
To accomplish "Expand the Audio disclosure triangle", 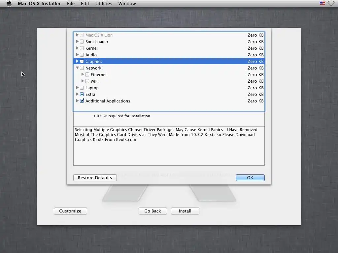I will click(x=77, y=55).
